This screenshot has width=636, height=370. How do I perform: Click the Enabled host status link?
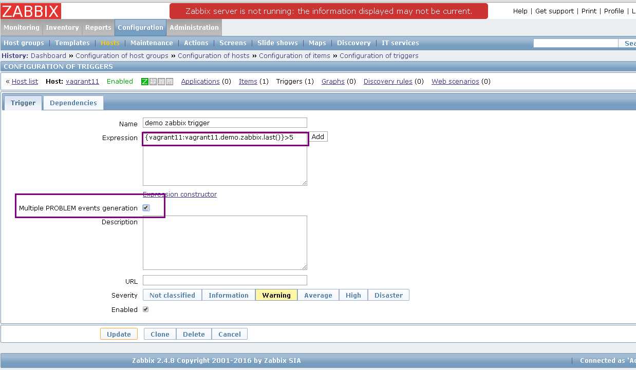pyautogui.click(x=120, y=82)
